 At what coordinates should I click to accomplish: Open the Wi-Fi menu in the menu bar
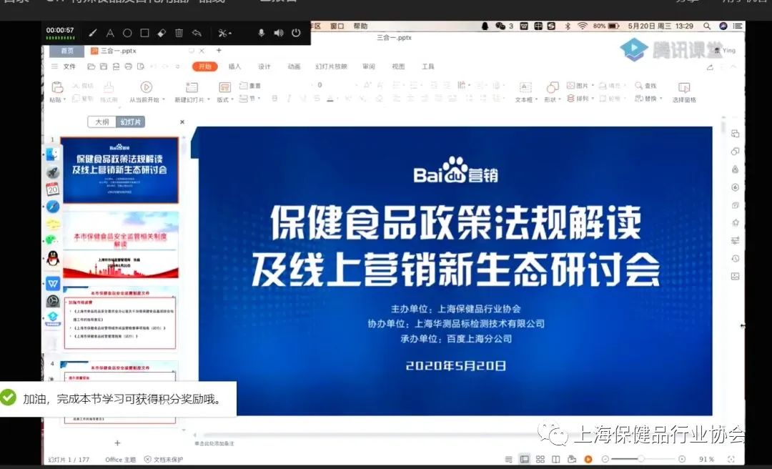point(583,26)
